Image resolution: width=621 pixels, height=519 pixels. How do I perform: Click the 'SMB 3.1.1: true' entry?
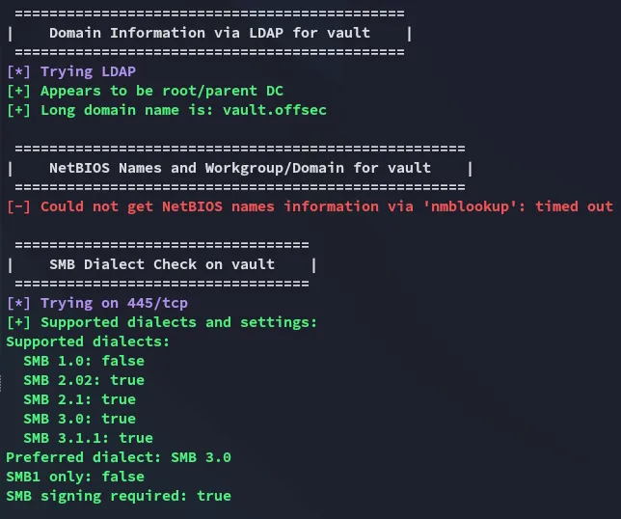click(89, 438)
